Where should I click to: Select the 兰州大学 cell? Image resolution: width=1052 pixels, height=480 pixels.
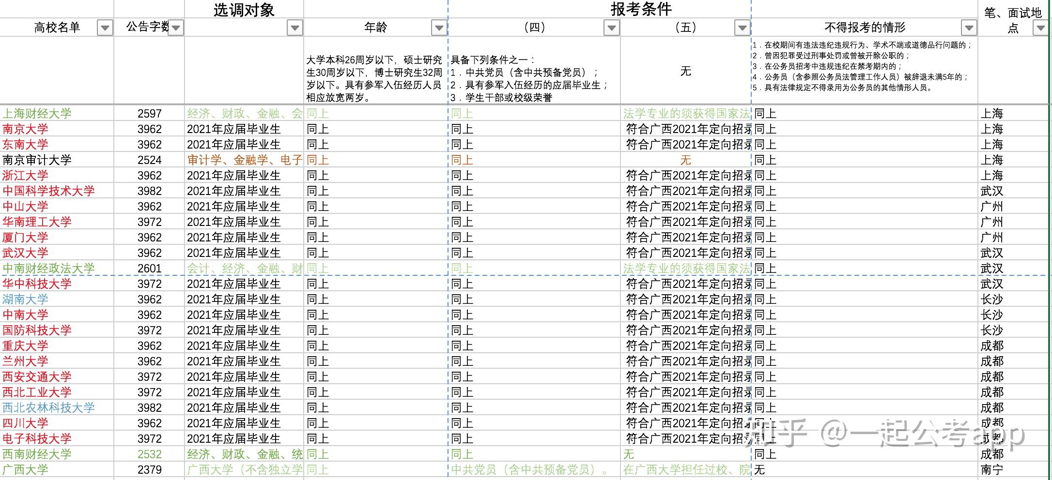[x=57, y=361]
